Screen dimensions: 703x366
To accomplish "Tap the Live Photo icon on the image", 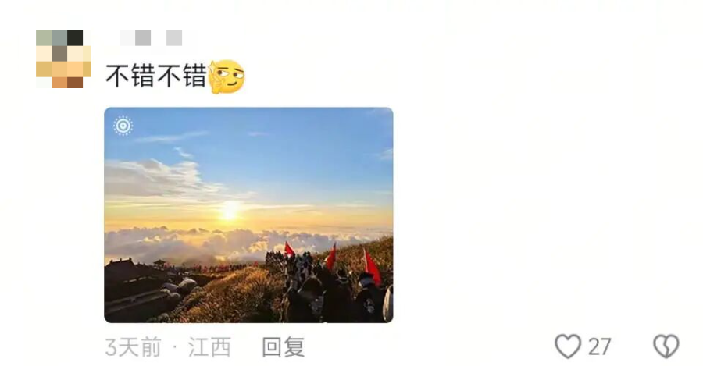I will click(x=123, y=126).
